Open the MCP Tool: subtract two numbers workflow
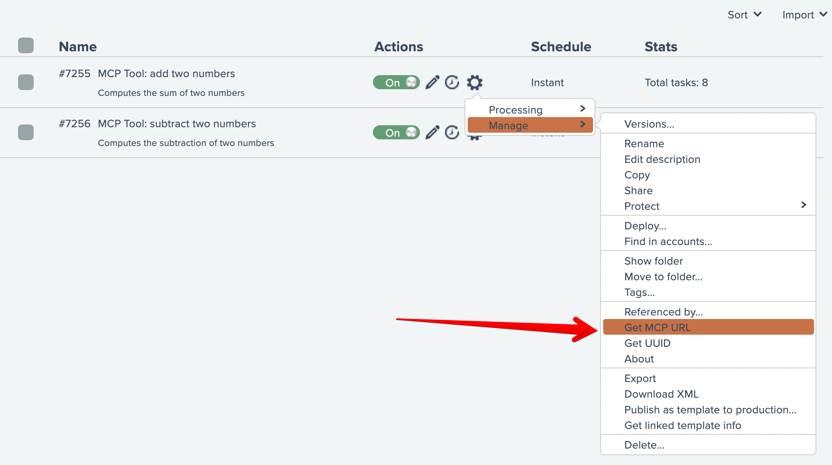This screenshot has width=832, height=465. point(177,124)
